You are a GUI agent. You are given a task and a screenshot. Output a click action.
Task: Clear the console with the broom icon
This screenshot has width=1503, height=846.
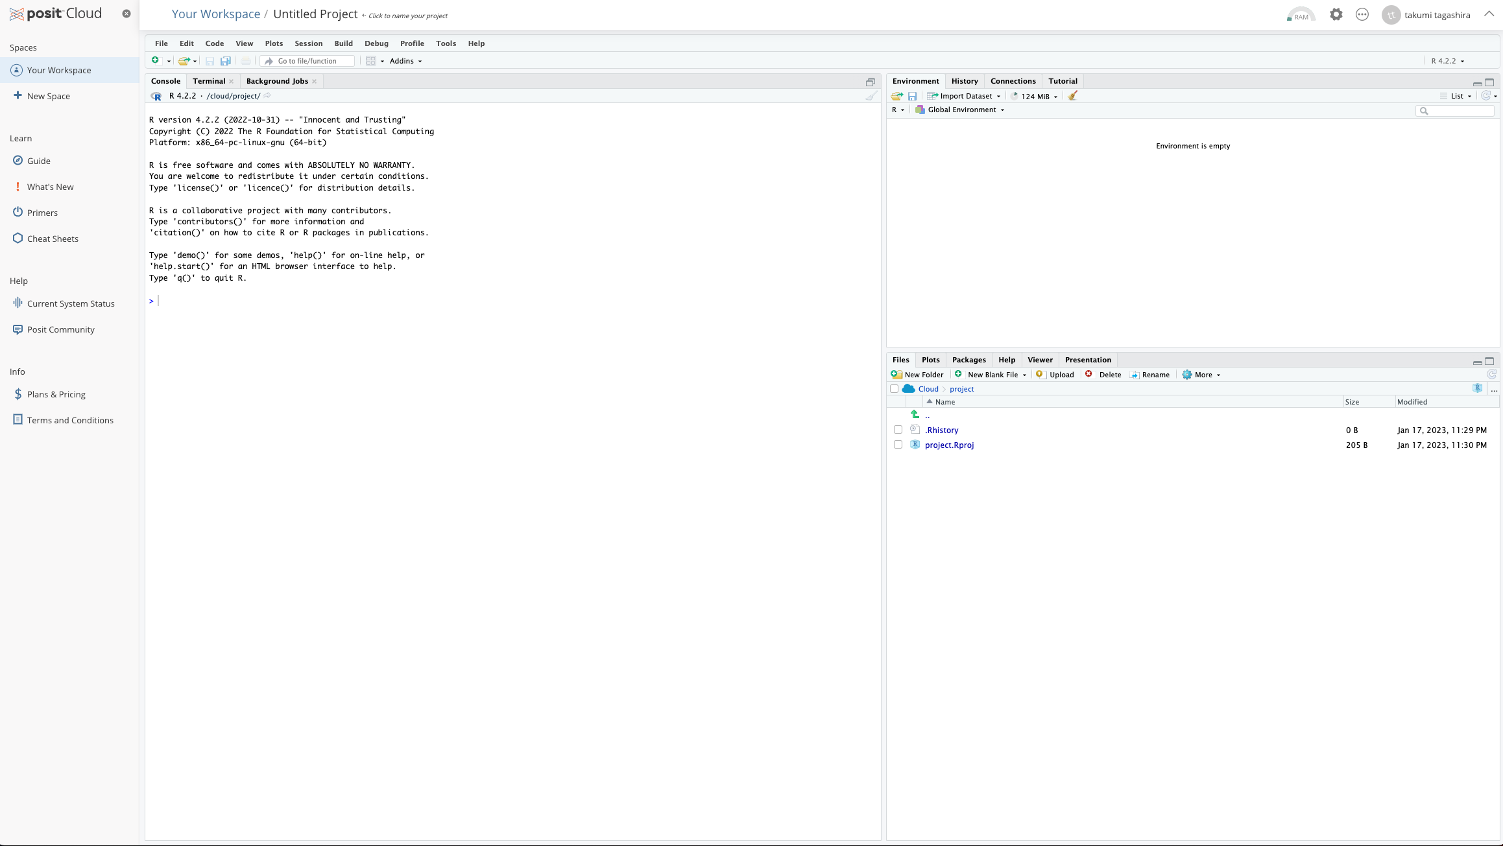871,96
